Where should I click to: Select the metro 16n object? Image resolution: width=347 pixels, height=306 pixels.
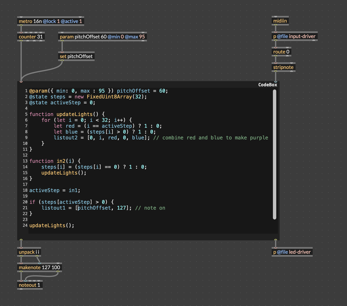click(50, 21)
